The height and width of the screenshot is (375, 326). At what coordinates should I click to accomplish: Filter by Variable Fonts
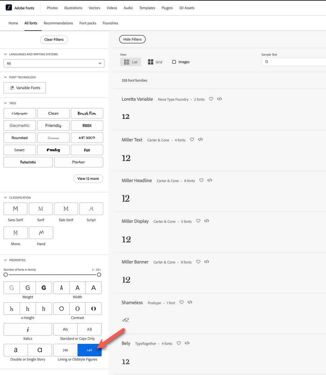25,88
